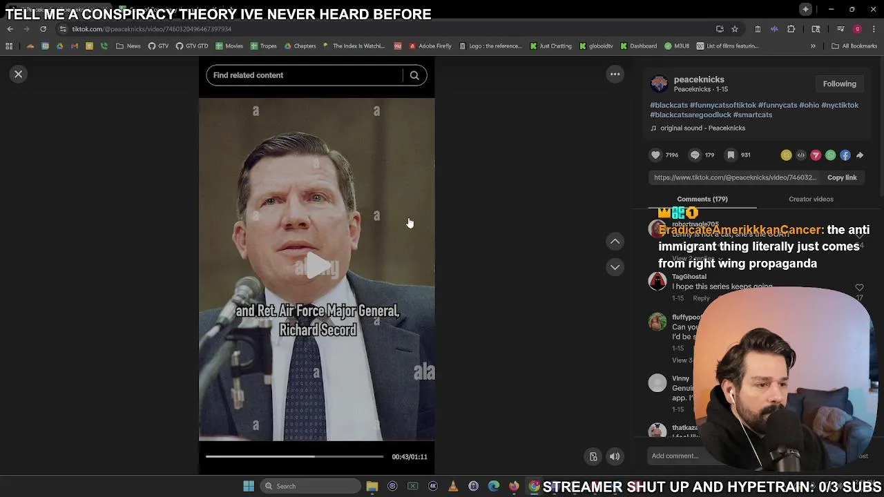The image size is (884, 497).
Task: Open the #blackcatsaregoodluck hashtag
Action: click(691, 115)
